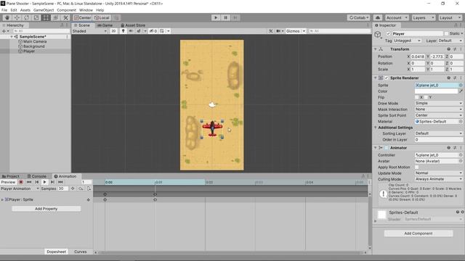Screen dimensions: 465x261
Task: Toggle scene audio speaker icon
Action: [131, 30]
